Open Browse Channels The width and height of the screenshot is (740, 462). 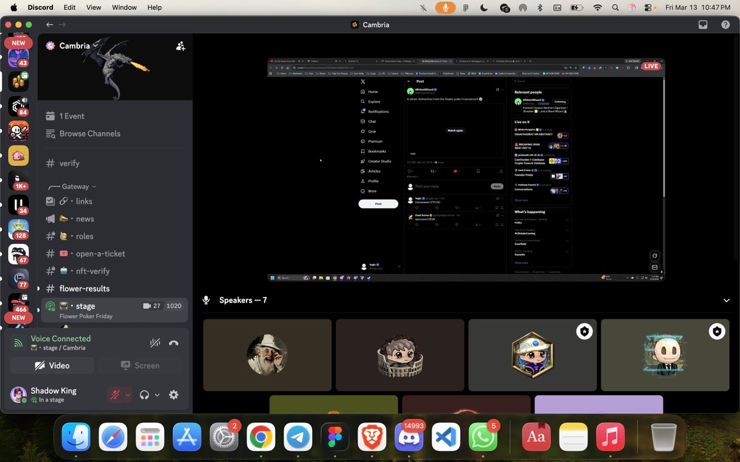115,134
